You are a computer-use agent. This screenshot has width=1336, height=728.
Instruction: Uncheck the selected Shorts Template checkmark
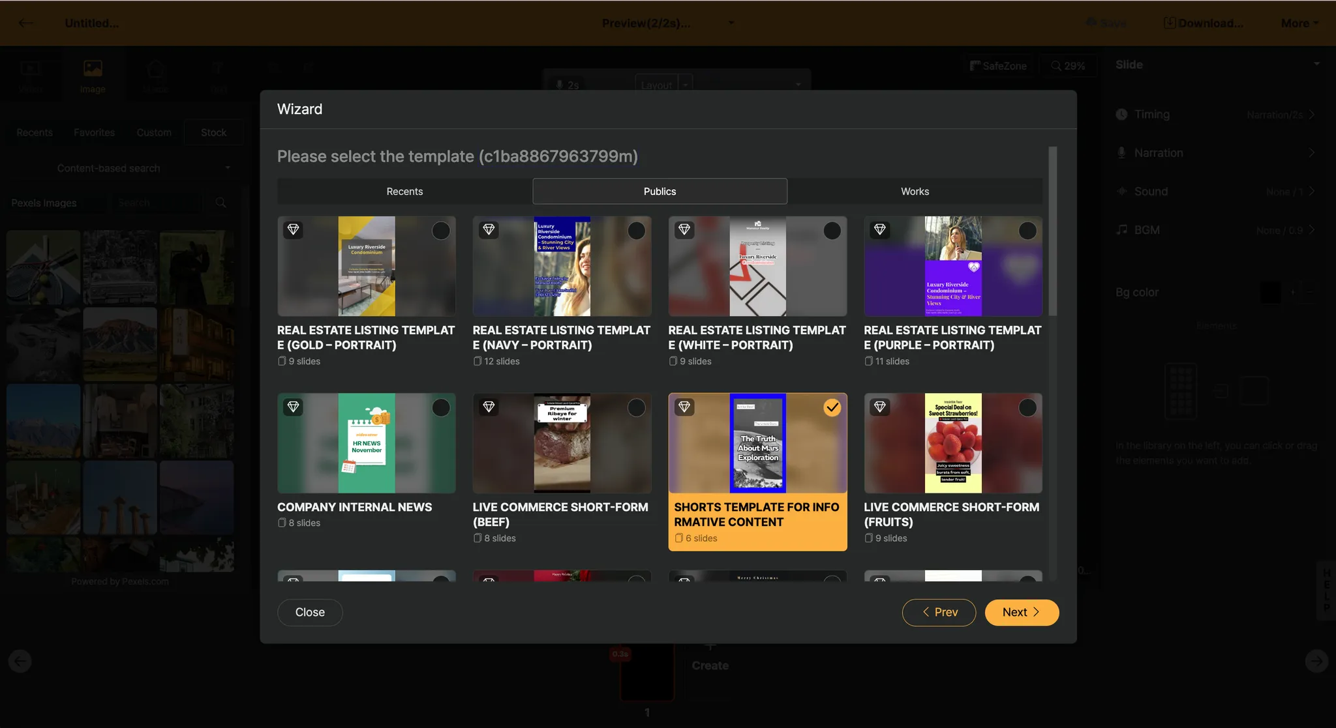832,408
